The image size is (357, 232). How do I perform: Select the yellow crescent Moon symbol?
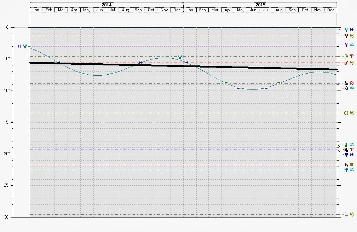tap(346, 56)
